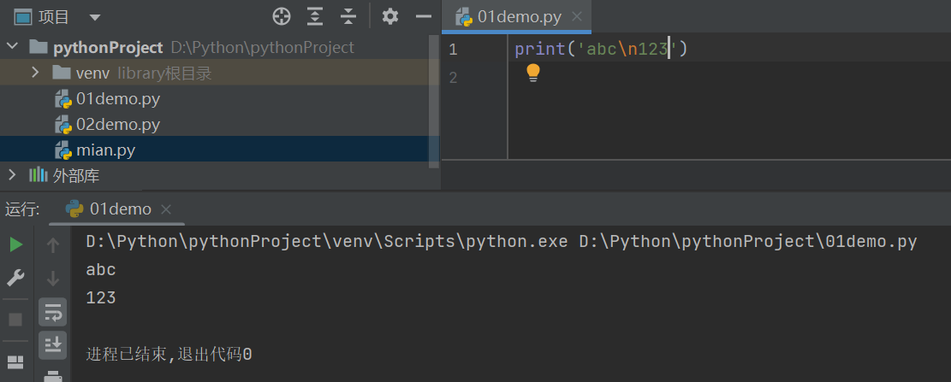The width and height of the screenshot is (951, 382).
Task: Toggle soft-wrap in run console
Action: pyautogui.click(x=52, y=312)
